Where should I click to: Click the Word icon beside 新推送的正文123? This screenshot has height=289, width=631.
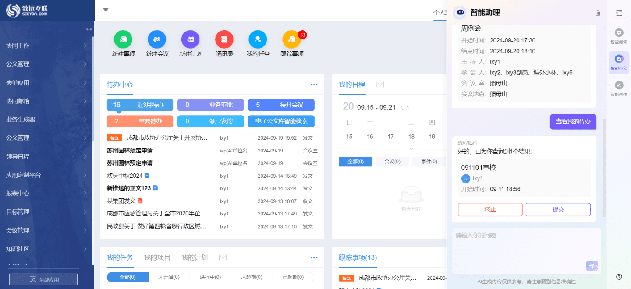(x=155, y=188)
